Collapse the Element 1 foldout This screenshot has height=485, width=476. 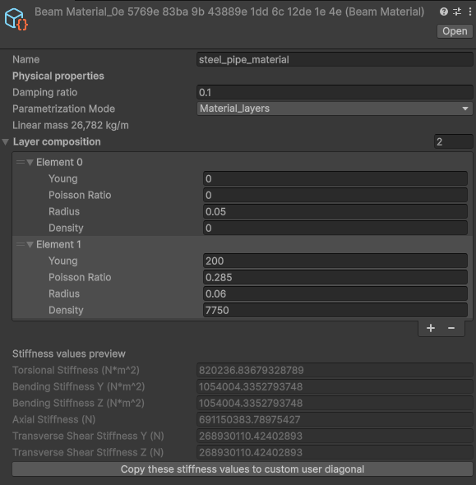(30, 245)
